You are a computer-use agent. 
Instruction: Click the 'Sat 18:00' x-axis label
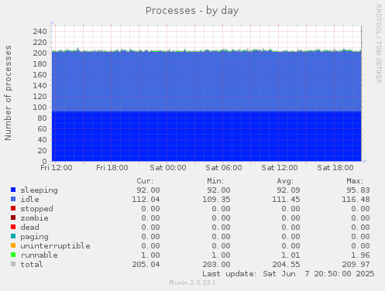335,168
